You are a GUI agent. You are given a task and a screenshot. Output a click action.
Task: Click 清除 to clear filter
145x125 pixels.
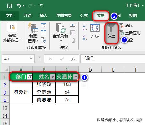tap(126, 26)
